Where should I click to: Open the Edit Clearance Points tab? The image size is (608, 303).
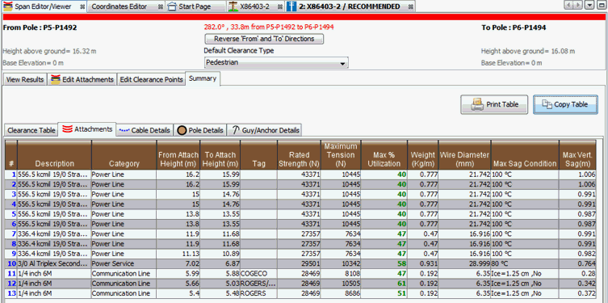click(x=151, y=79)
